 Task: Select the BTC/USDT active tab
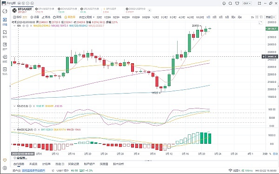(22, 10)
